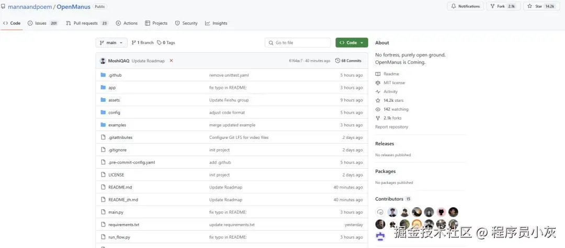The width and height of the screenshot is (565, 248).
Task: Open the MoshiQAQ author link
Action: (x=119, y=61)
